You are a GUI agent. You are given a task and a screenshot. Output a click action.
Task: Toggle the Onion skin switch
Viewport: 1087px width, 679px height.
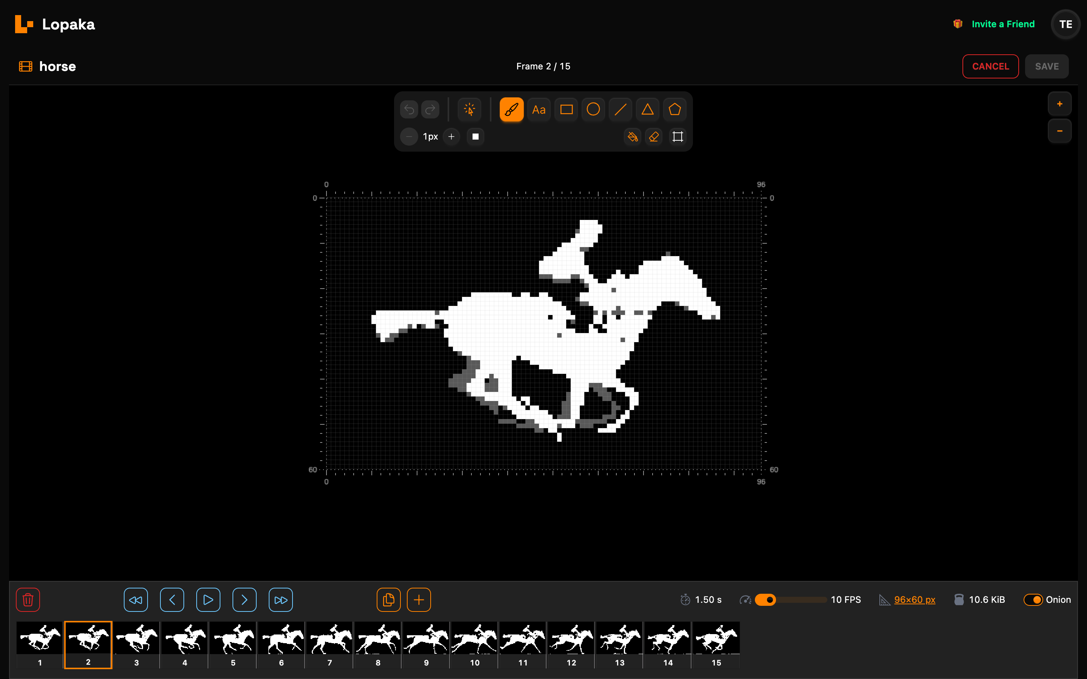[1033, 600]
